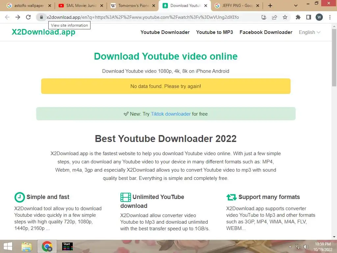This screenshot has width=337, height=253.
Task: Open Chrome's three-dot menu
Action: pos(330,17)
